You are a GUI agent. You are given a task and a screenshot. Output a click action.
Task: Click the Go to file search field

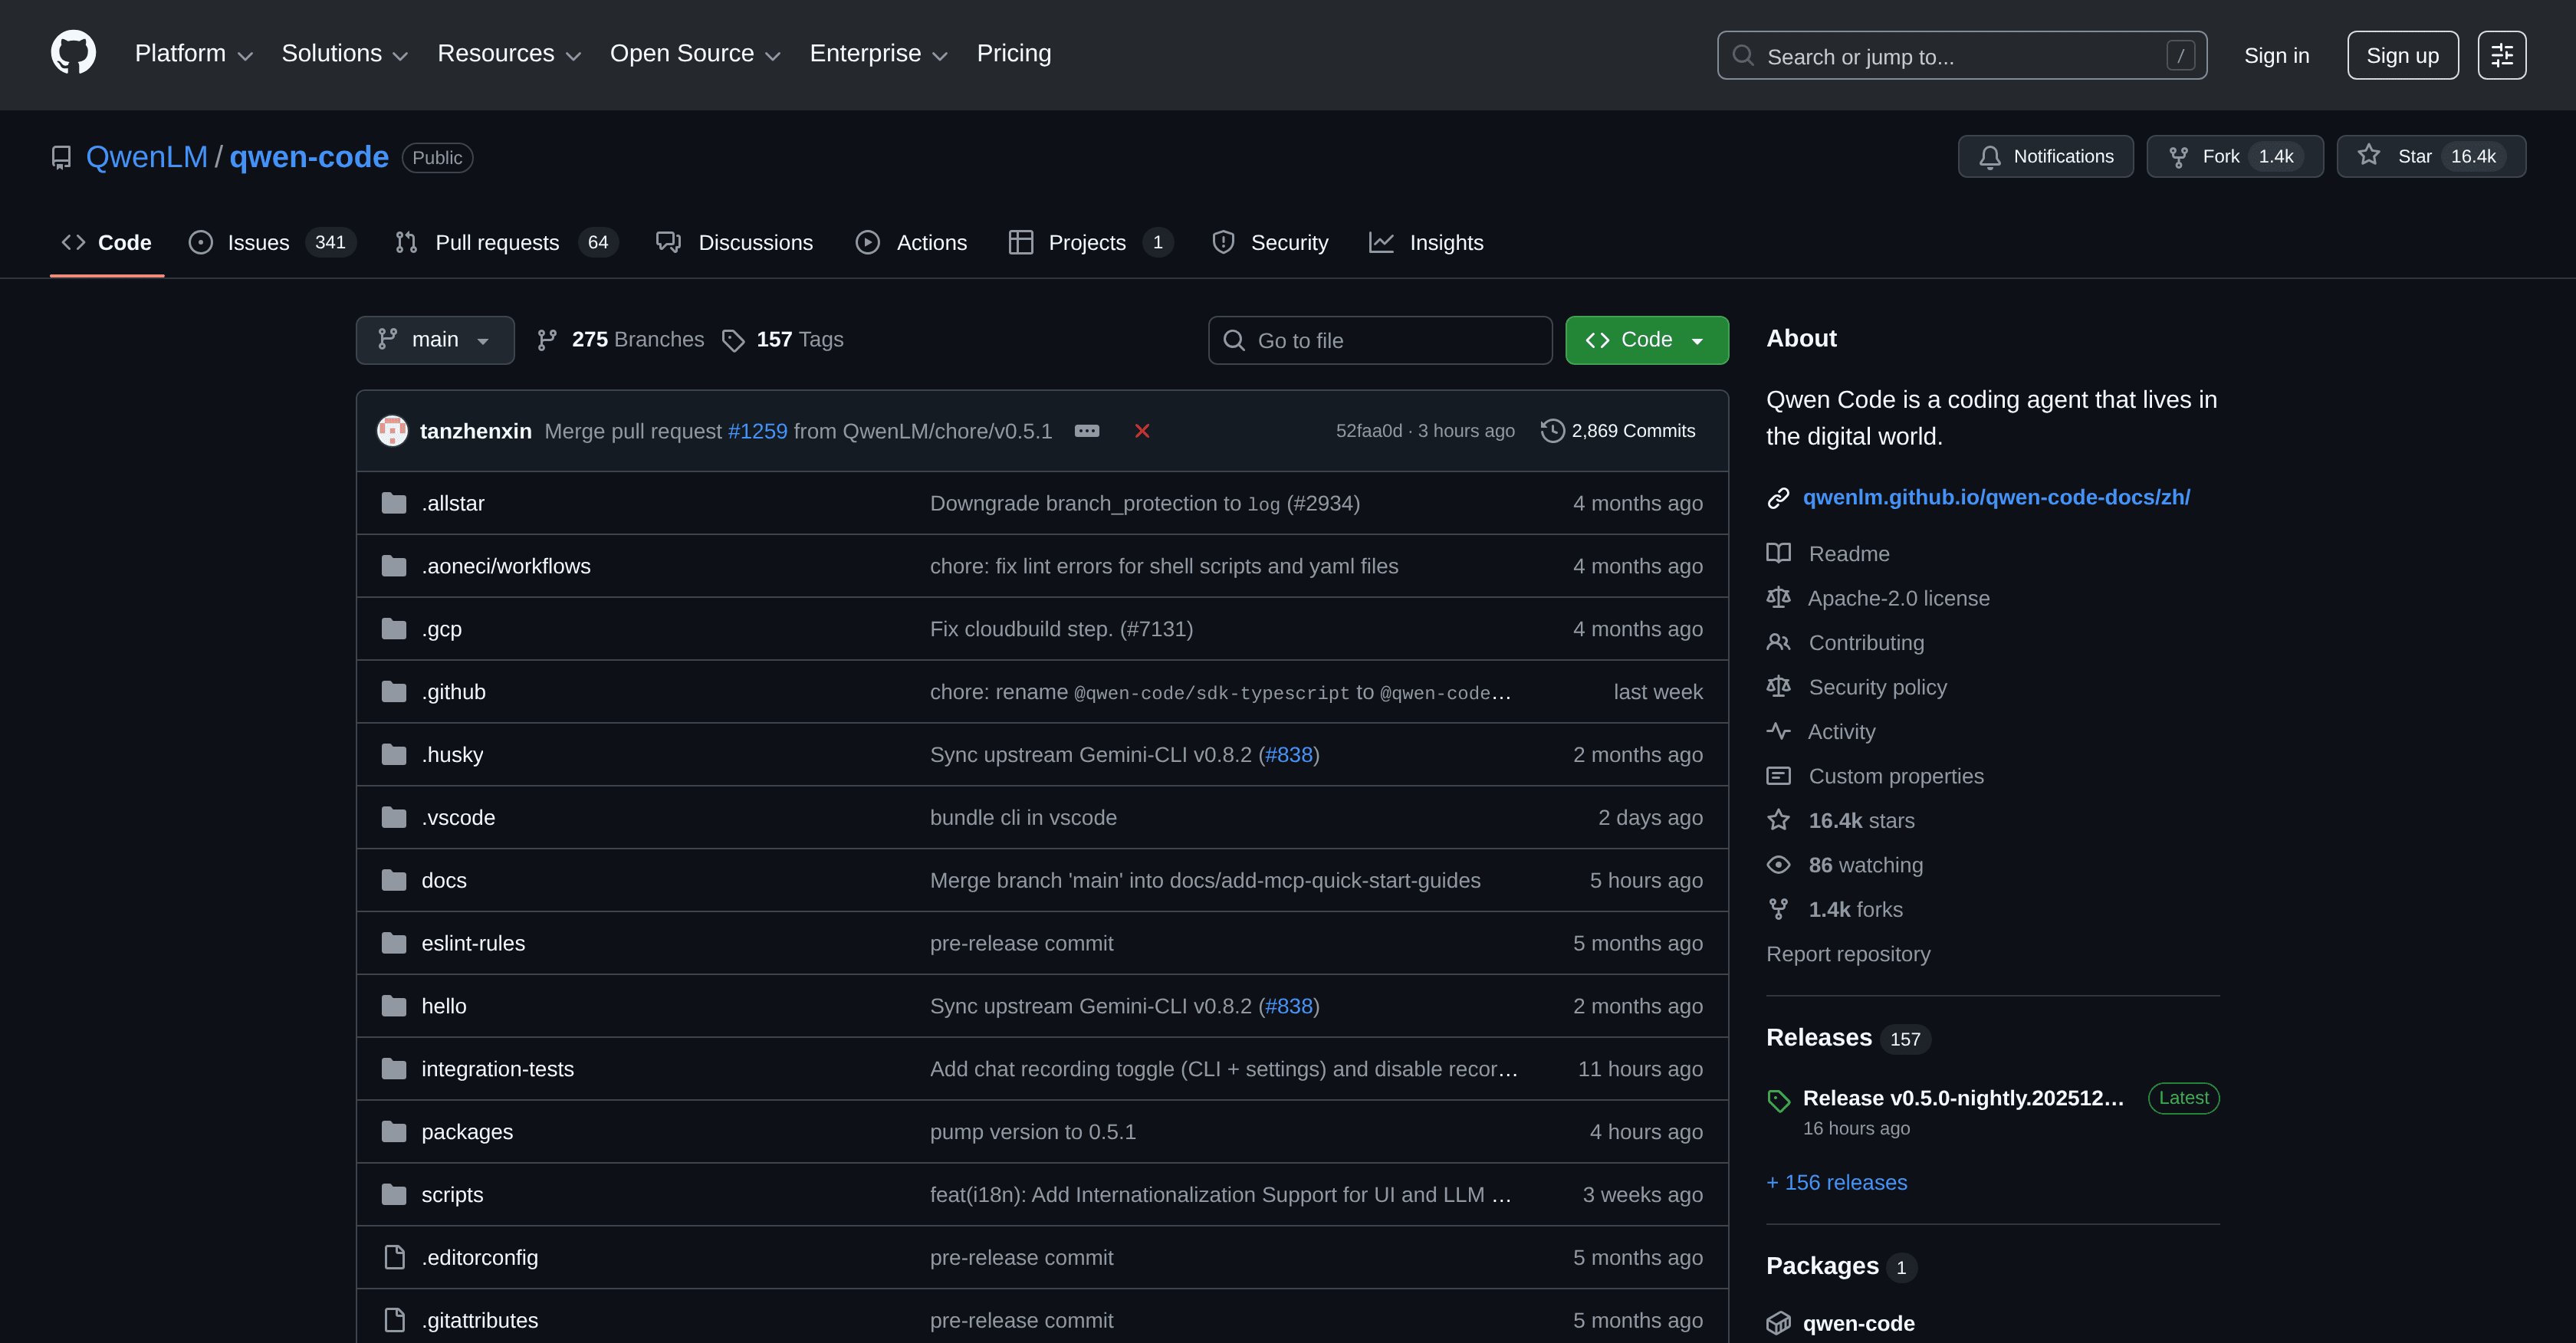1380,340
